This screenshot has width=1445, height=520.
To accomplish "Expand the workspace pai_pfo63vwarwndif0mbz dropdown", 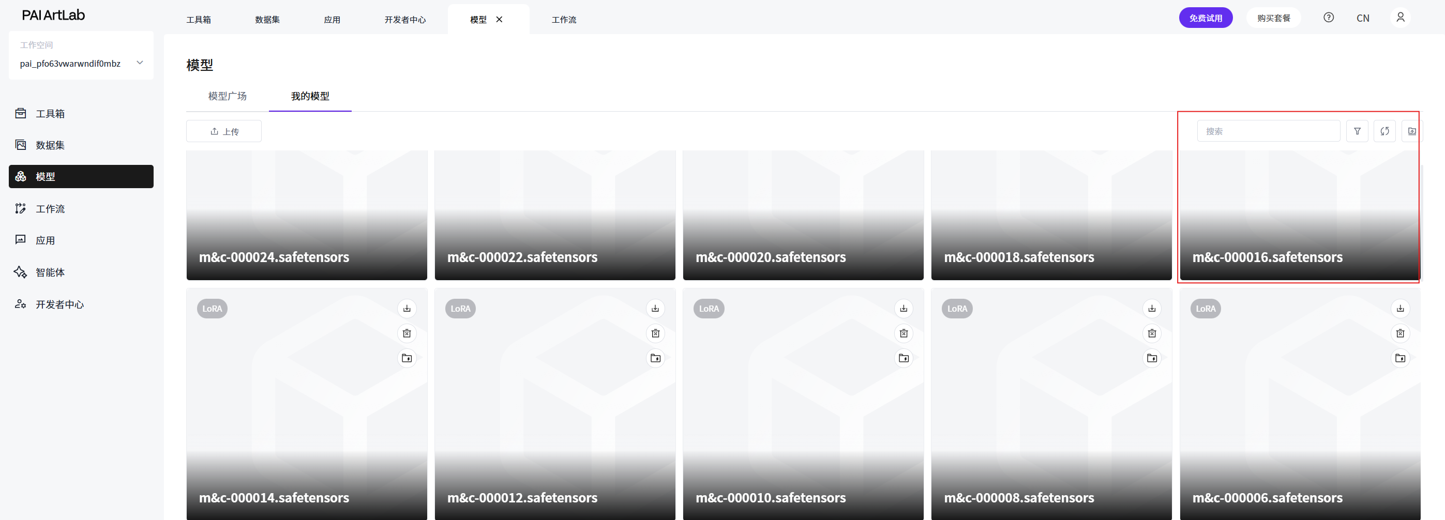I will 81,63.
